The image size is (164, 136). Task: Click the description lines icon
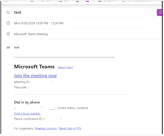pos(8,47)
